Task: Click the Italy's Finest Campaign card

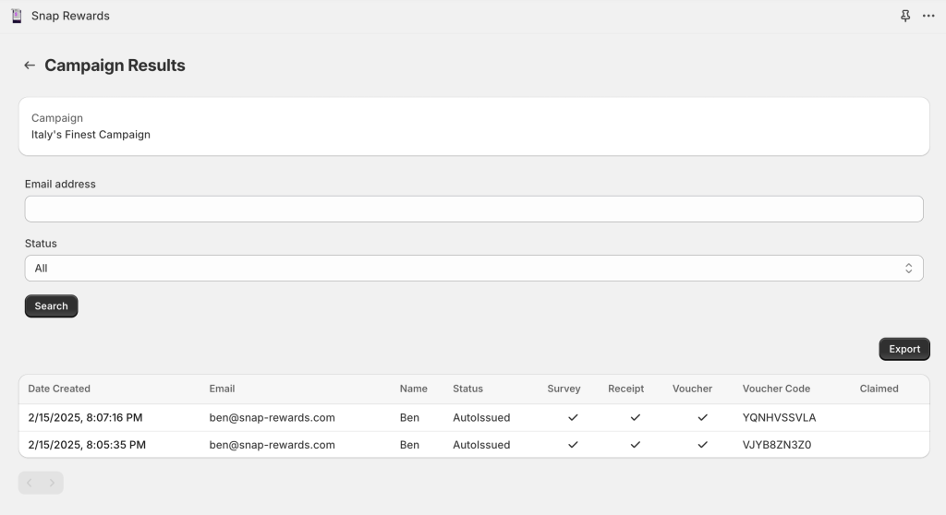Action: 473,126
